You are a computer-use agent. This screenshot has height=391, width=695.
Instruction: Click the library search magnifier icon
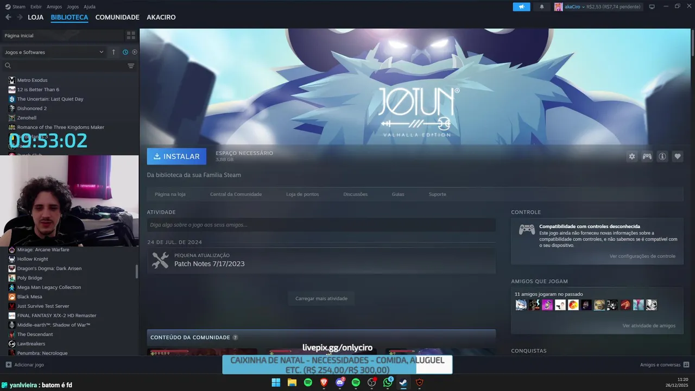point(8,66)
